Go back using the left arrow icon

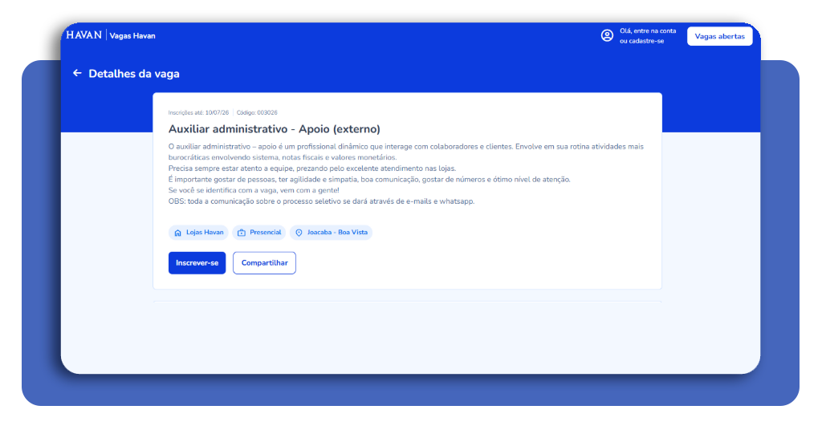(x=77, y=73)
